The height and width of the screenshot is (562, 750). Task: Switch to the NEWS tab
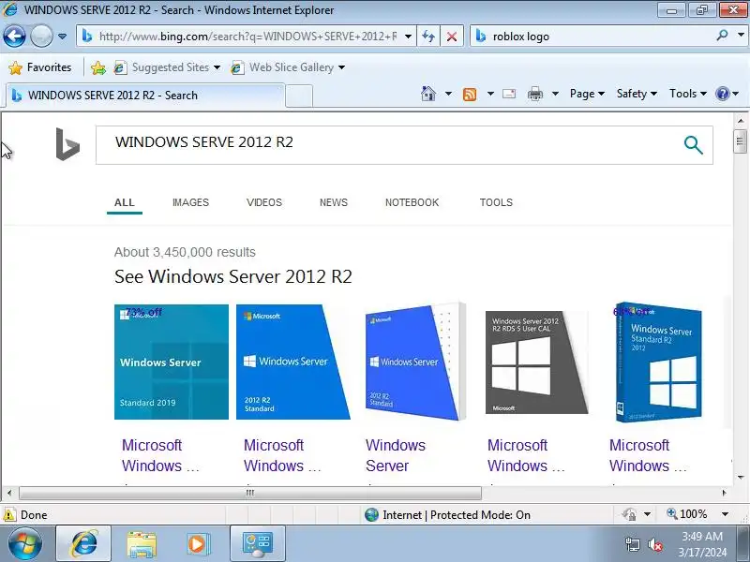click(334, 202)
